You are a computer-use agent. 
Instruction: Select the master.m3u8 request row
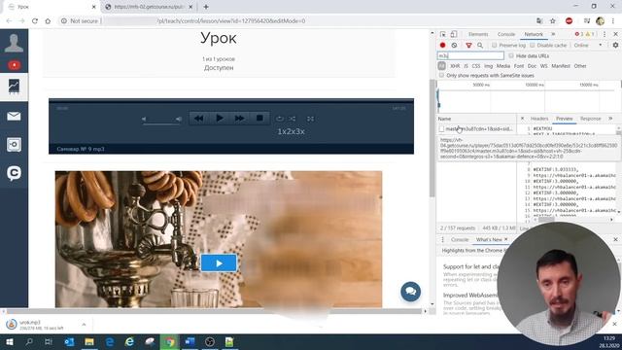coord(476,129)
